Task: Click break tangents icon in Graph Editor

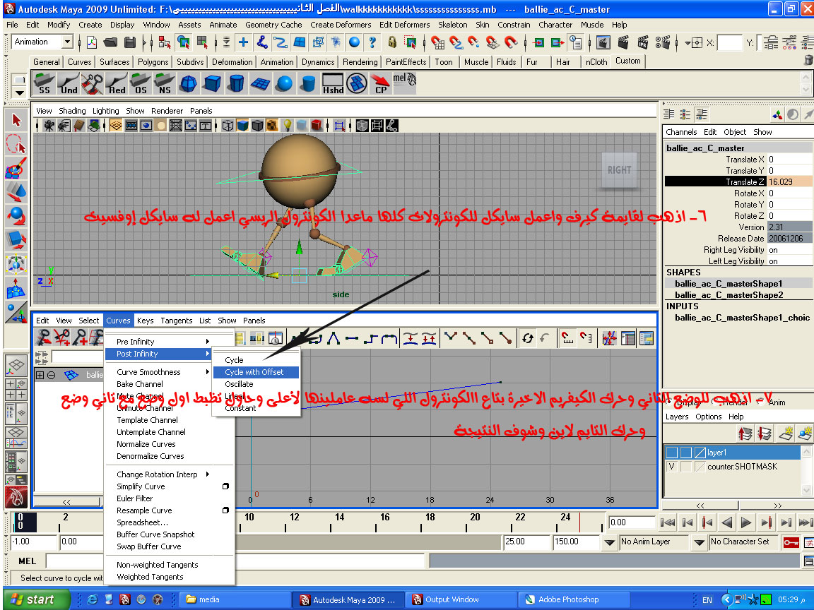Action: 451,339
